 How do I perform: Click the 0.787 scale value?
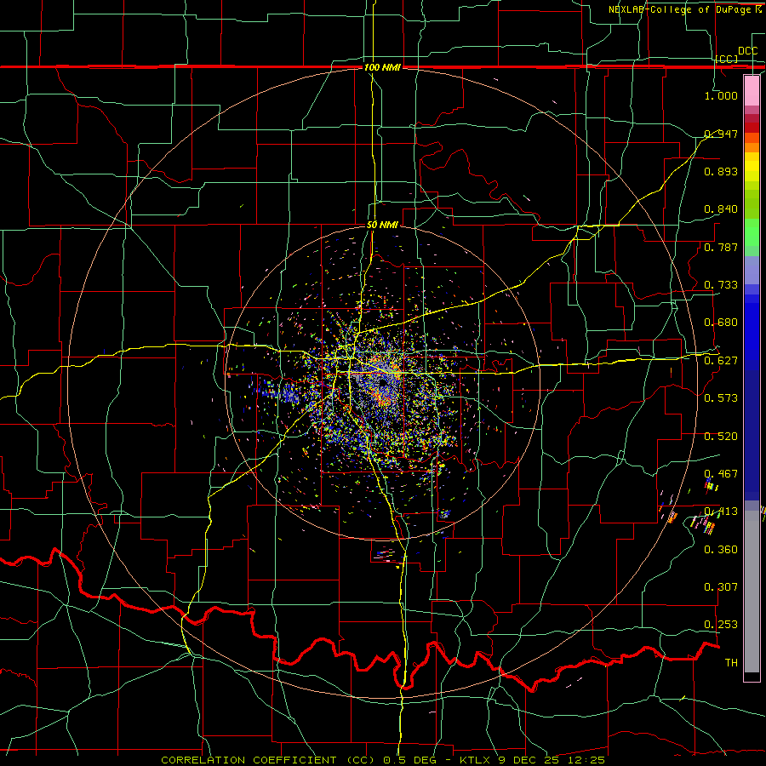721,247
